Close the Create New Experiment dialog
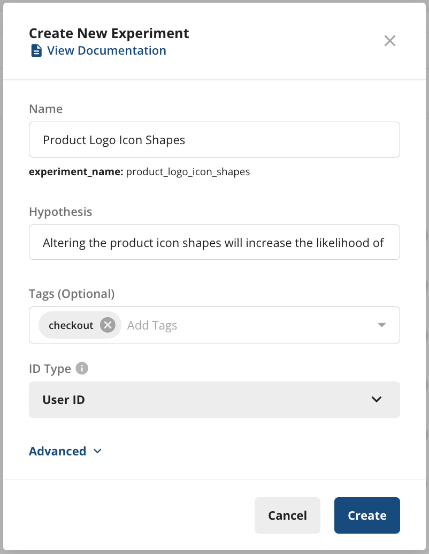 (x=390, y=41)
